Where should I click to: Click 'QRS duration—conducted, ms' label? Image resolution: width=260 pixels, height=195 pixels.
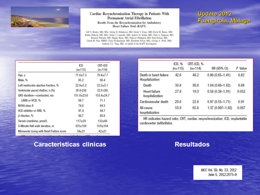36,96
